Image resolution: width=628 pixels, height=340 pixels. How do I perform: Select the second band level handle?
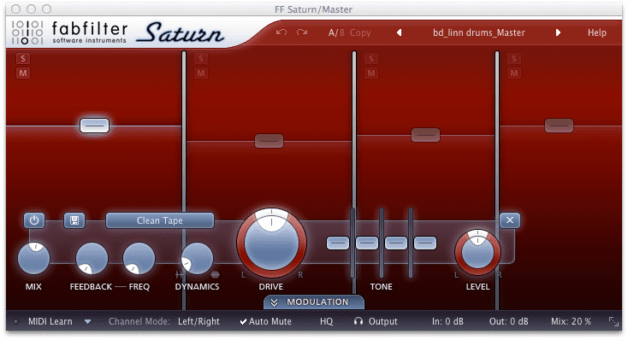[x=270, y=141]
